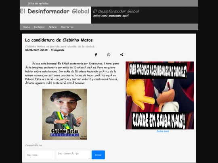
Task: Open the Clebinho Matos Presidente image
Action: tap(65, 114)
